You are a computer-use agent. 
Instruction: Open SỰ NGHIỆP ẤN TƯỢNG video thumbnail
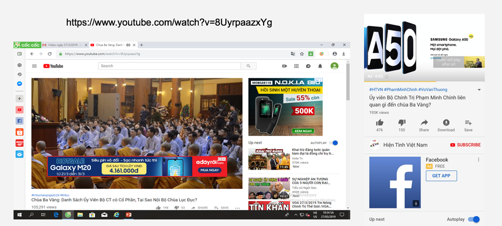point(269,188)
